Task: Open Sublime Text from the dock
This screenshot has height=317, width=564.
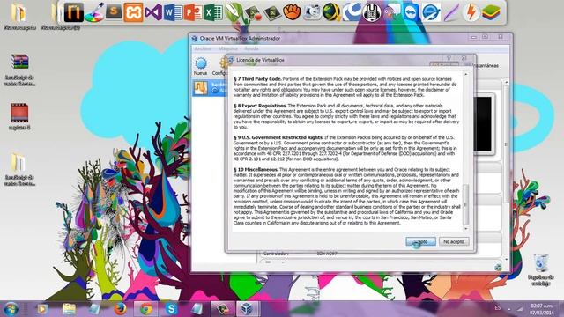Action: tap(114, 11)
